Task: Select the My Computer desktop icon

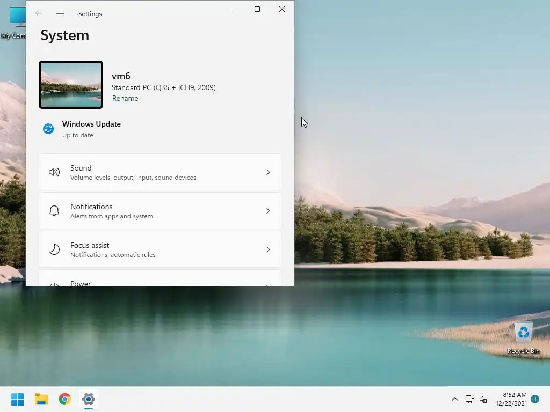Action: (13, 22)
